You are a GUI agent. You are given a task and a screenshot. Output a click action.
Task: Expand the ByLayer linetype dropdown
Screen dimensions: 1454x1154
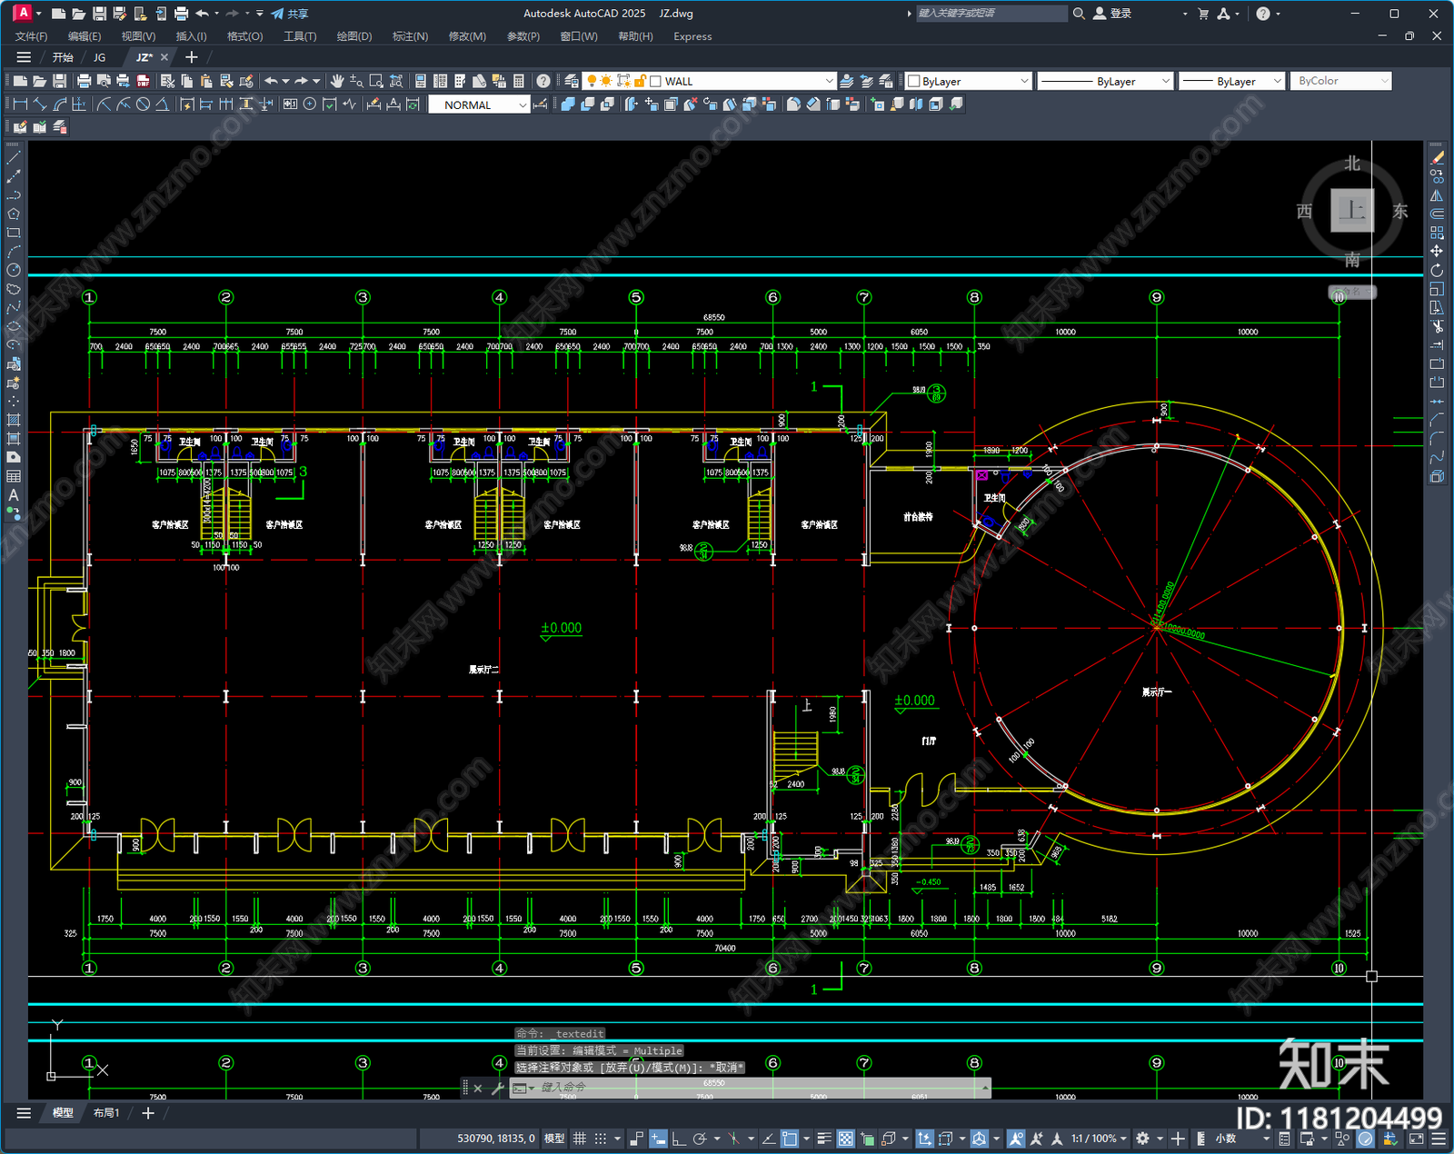1166,81
